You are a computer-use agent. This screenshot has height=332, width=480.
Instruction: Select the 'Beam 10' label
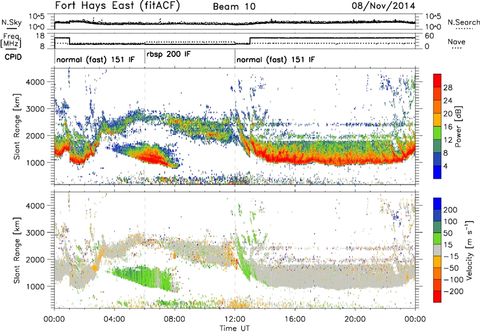pos(234,7)
